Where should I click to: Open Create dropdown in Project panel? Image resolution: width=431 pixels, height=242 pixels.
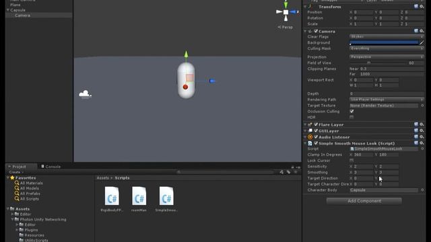[x=16, y=172]
